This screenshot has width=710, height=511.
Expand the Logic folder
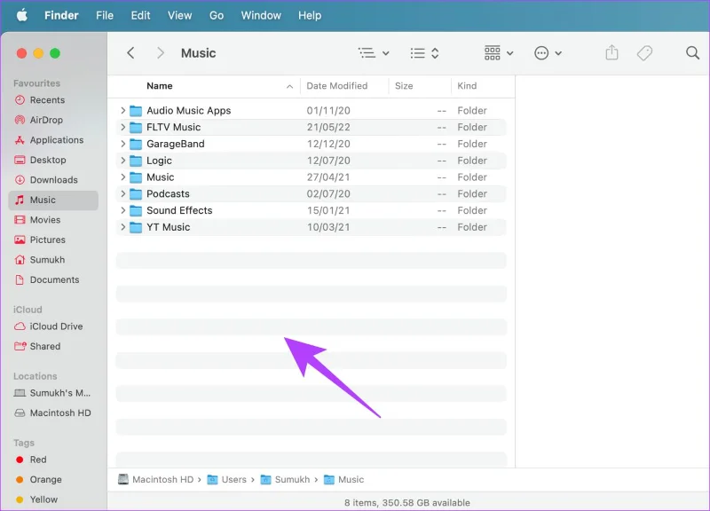point(122,161)
